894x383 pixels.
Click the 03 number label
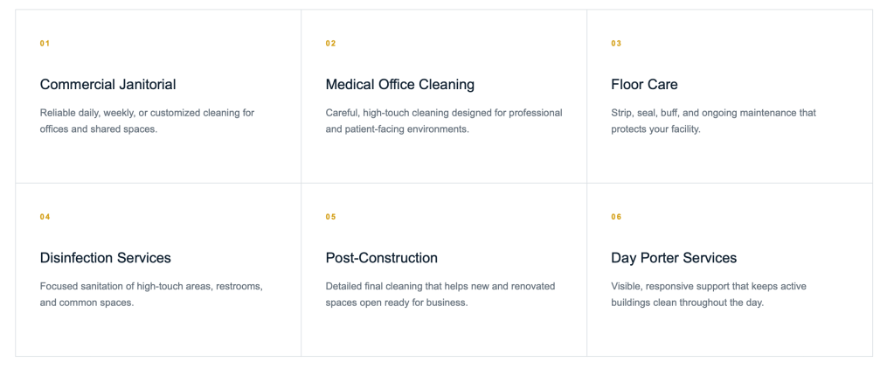[x=616, y=44]
